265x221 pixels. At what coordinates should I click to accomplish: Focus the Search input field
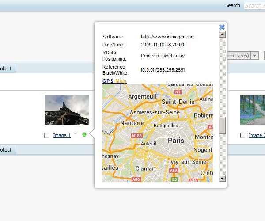[254, 6]
